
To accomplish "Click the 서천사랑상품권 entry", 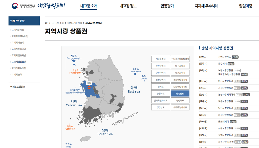I will coord(225,128).
